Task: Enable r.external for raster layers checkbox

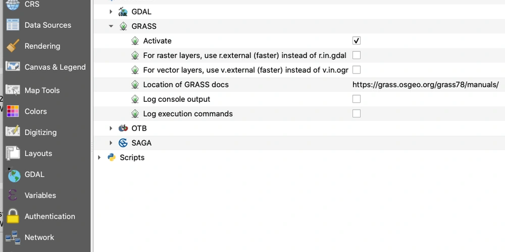Action: (356, 55)
